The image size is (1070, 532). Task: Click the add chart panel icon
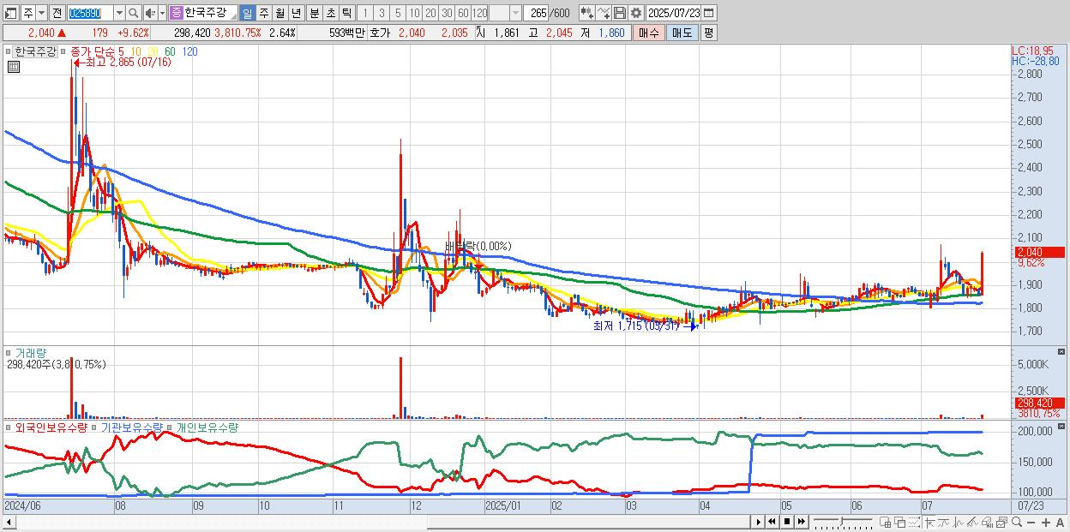(885, 522)
